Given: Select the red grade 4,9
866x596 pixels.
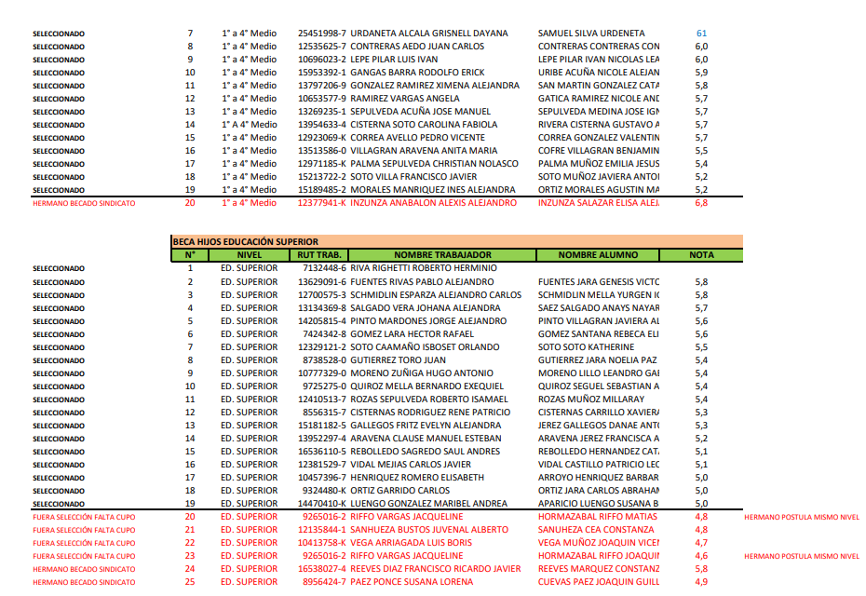Looking at the screenshot, I should [x=701, y=582].
